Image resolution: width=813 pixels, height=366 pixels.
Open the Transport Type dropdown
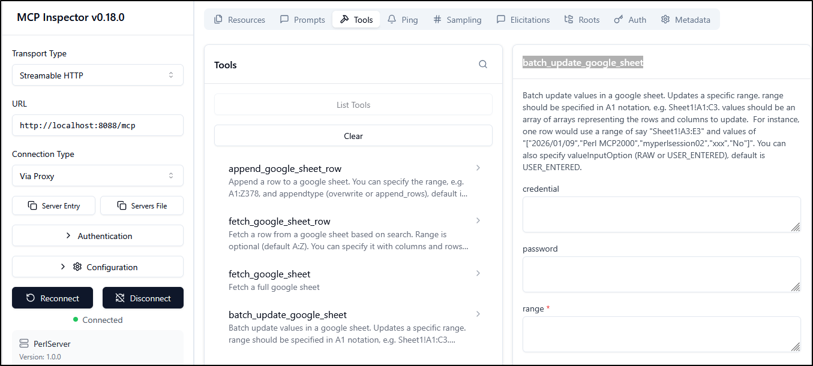98,75
